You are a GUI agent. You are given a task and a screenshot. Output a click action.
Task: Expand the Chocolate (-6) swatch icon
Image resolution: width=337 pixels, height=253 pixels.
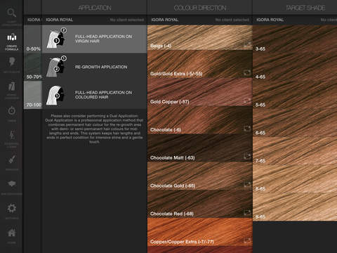[247, 129]
